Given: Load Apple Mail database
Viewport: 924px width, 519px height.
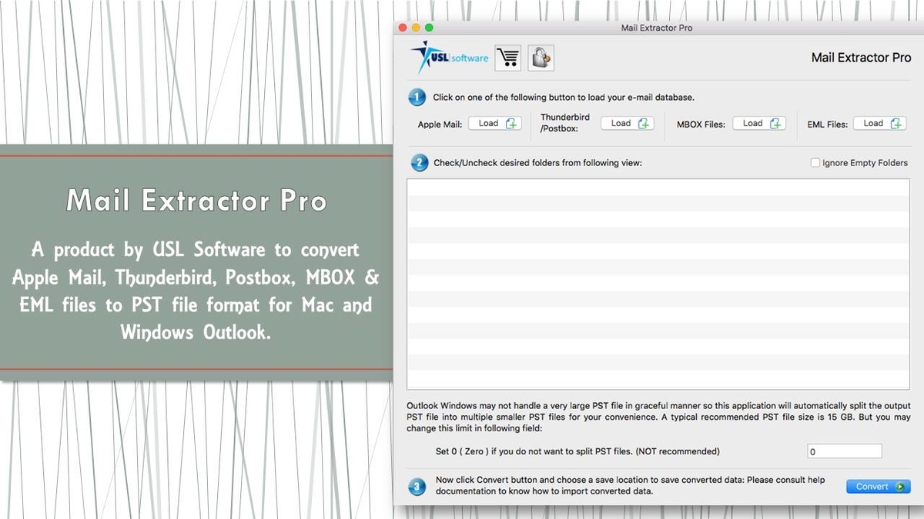Looking at the screenshot, I should click(x=496, y=124).
